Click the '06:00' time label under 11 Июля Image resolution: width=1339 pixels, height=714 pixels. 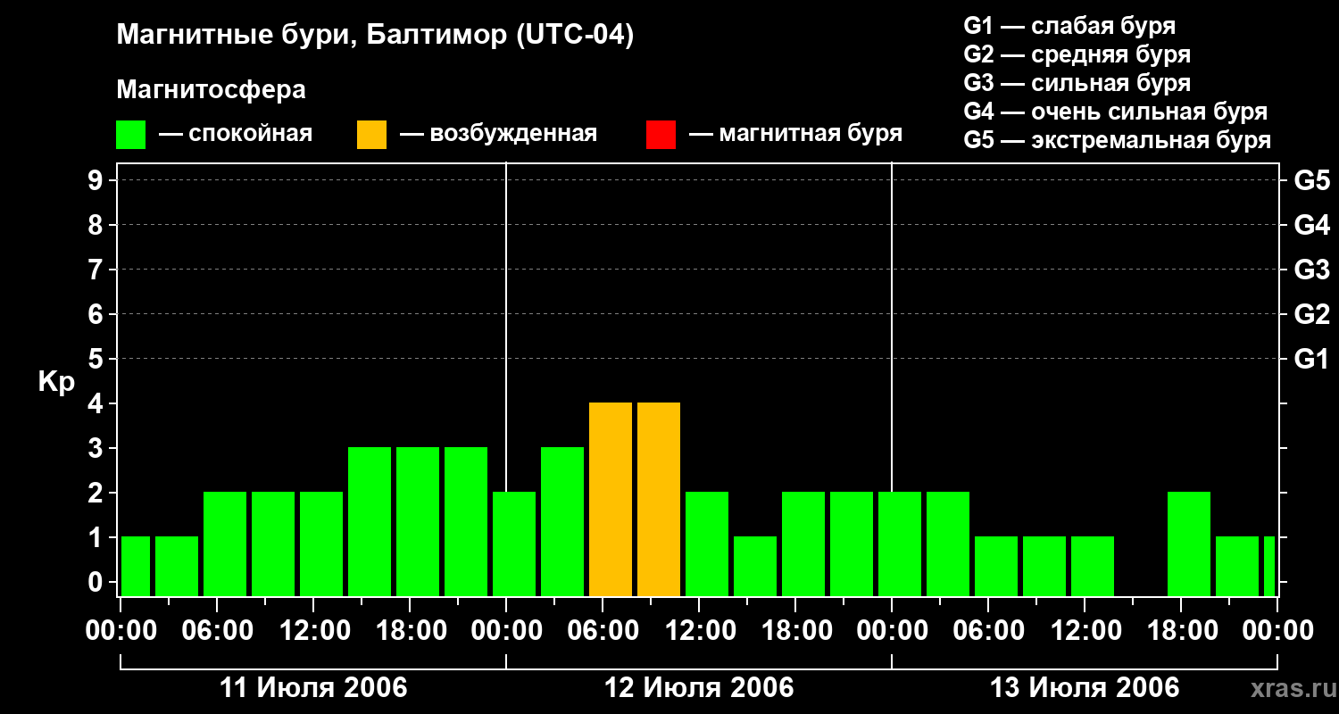217,631
